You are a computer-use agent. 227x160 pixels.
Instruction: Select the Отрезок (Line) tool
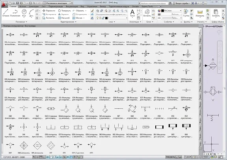pyautogui.click(x=6, y=13)
